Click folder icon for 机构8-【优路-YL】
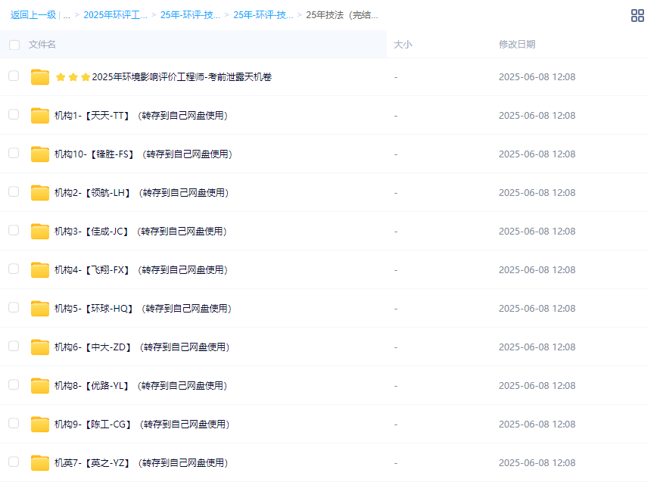The width and height of the screenshot is (660, 482). click(x=40, y=386)
